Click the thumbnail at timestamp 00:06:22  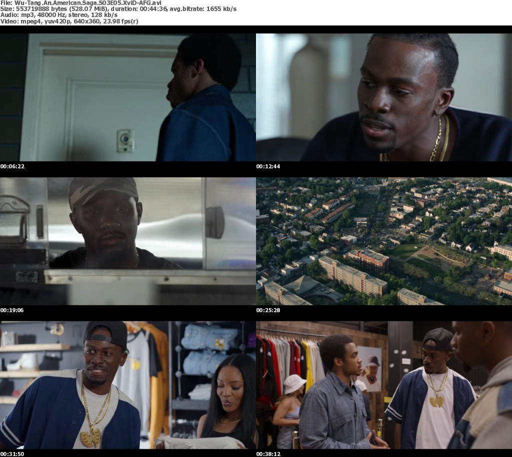[128, 97]
